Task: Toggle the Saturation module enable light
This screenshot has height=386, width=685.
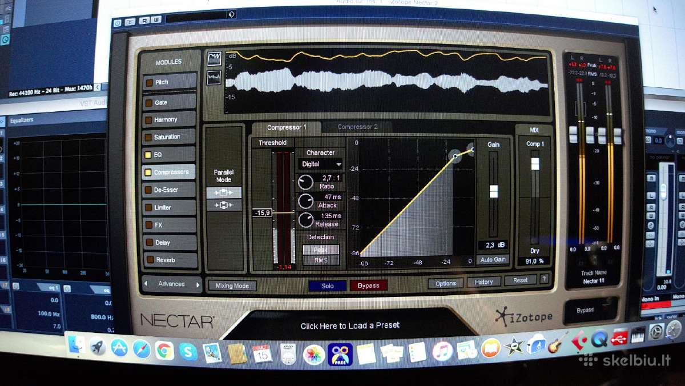Action: click(x=148, y=137)
